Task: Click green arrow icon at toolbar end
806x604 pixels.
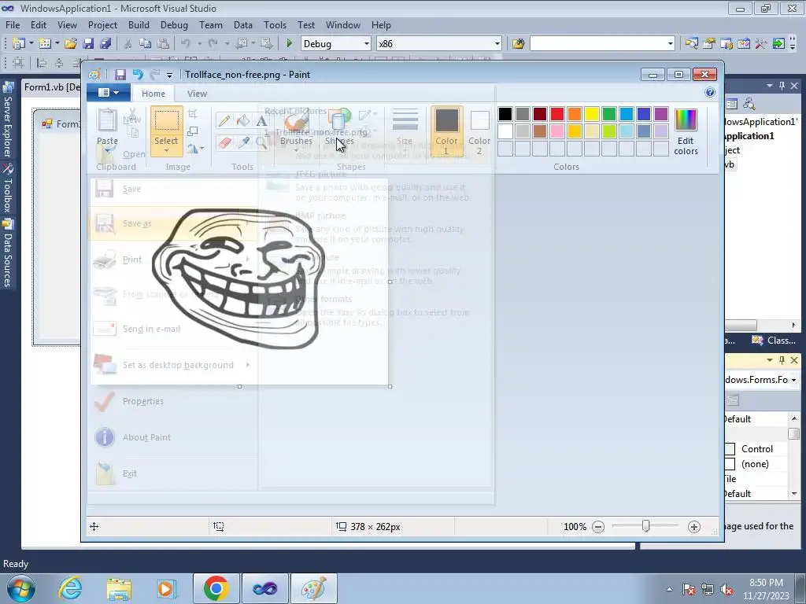Action: pyautogui.click(x=778, y=44)
